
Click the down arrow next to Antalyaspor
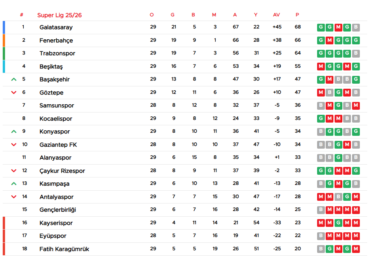click(14, 197)
